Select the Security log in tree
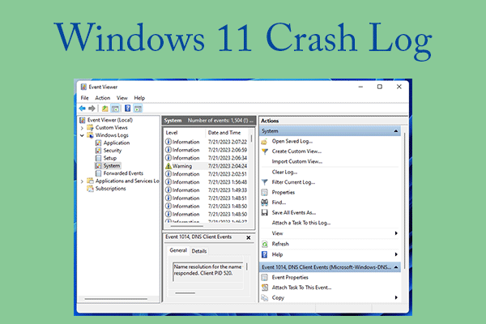The image size is (486, 324). point(113,150)
